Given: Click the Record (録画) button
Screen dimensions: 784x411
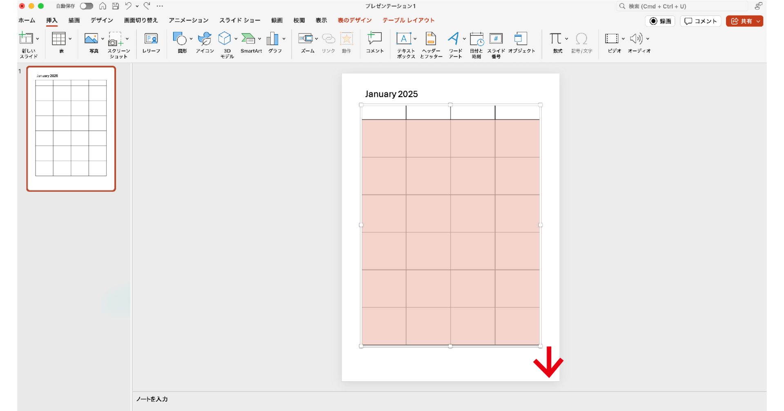Looking at the screenshot, I should 660,21.
